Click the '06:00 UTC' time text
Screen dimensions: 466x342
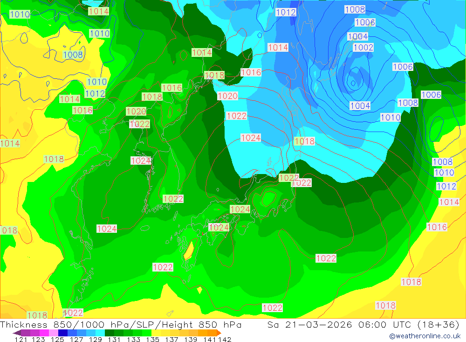[x=385, y=324]
